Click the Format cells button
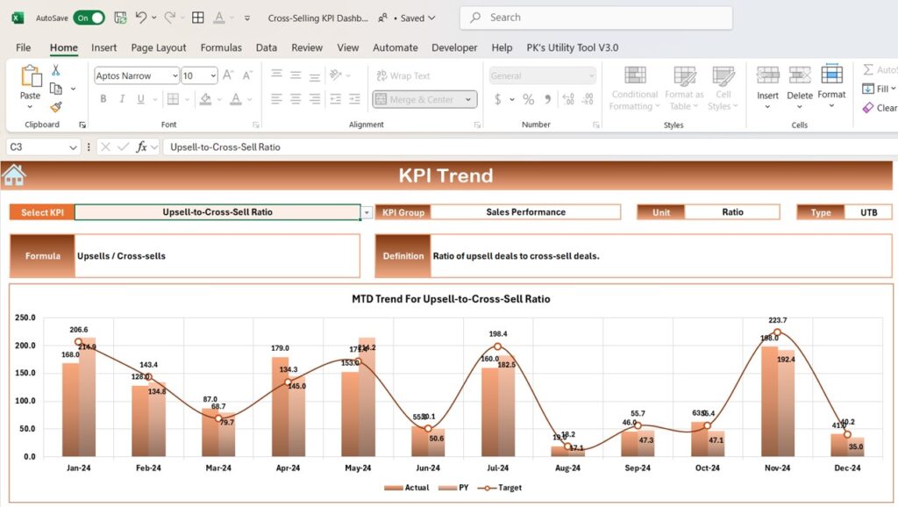 (831, 87)
